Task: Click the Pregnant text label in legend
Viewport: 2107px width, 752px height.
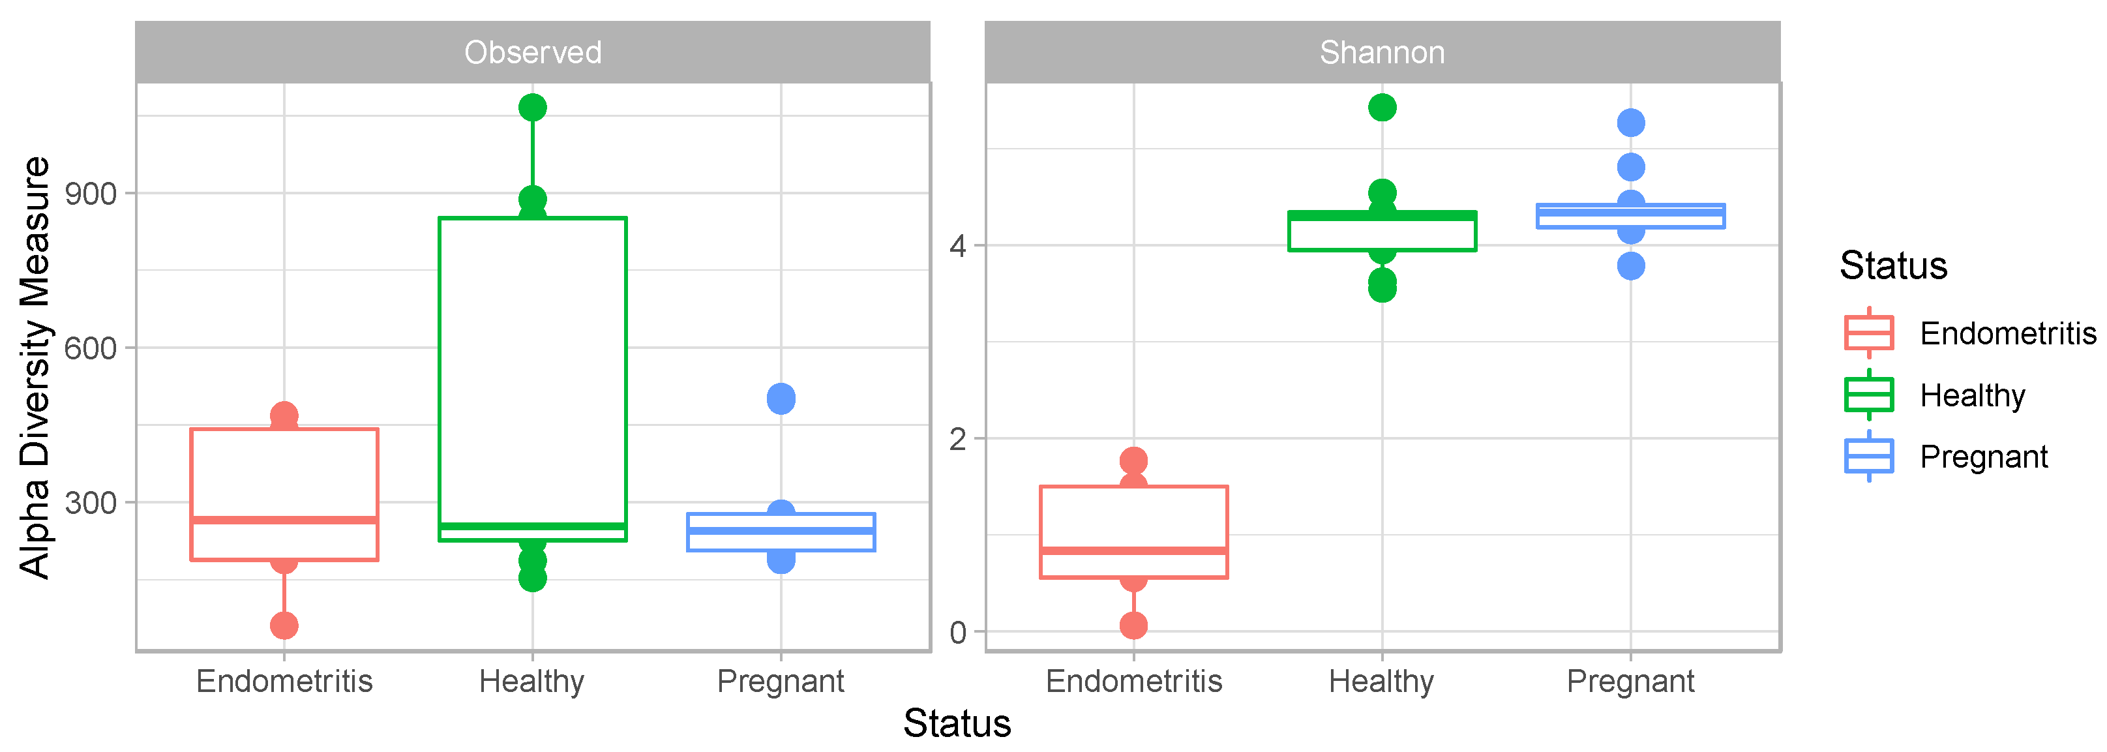Action: click(1982, 457)
